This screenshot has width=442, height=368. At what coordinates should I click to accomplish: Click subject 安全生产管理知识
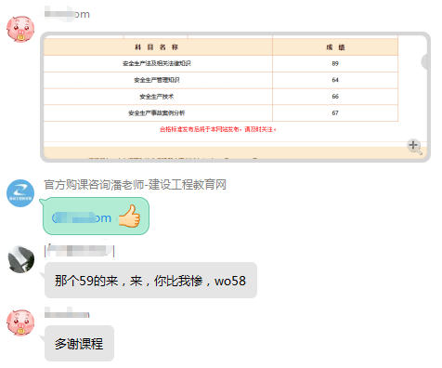click(x=157, y=80)
